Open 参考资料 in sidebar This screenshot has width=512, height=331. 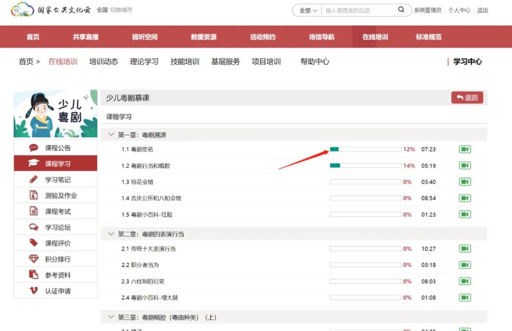[x=55, y=275]
